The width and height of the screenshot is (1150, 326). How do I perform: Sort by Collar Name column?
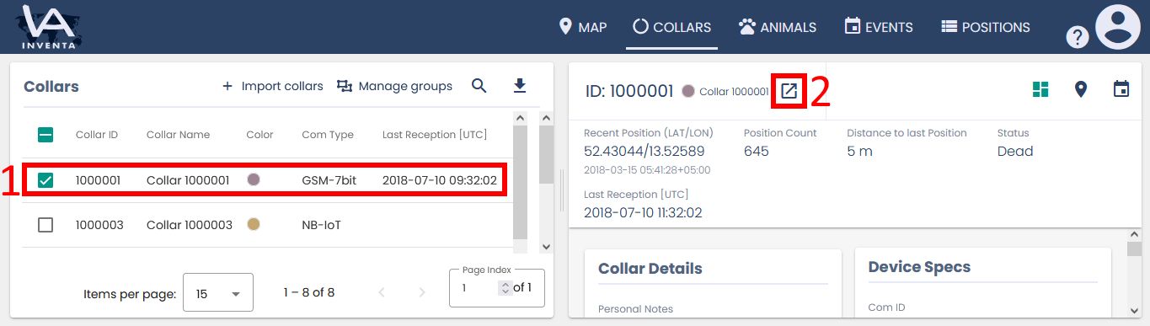coord(178,135)
